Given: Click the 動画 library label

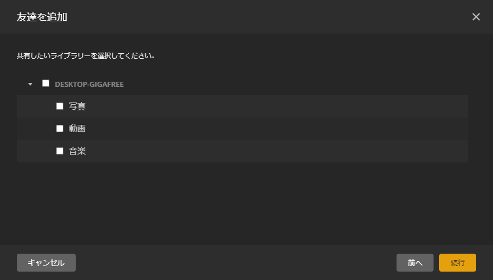Looking at the screenshot, I should (x=77, y=129).
